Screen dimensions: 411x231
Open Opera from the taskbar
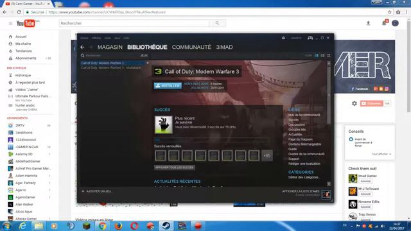click(134, 225)
